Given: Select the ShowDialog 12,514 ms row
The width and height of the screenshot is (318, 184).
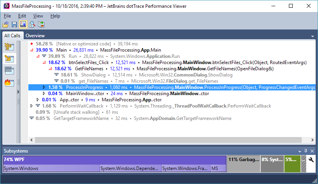Looking at the screenshot, I should point(172,75).
